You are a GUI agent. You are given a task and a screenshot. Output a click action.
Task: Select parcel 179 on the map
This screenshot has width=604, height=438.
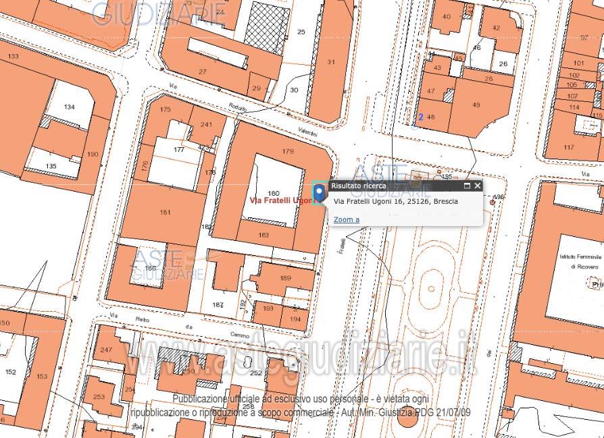pos(288,151)
